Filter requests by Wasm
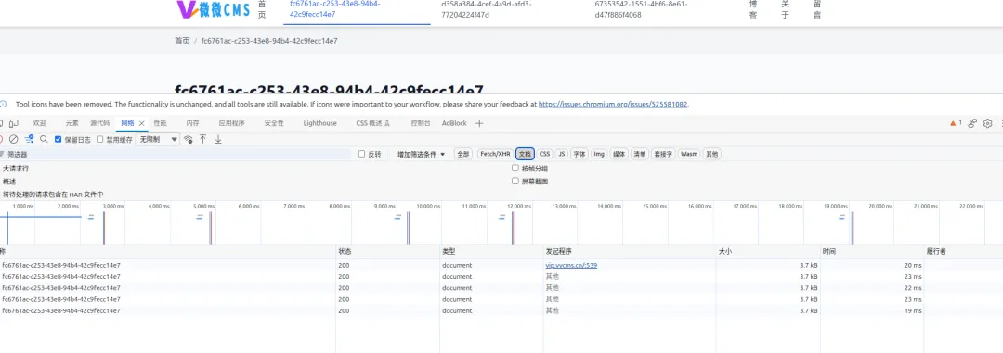This screenshot has width=1003, height=353. pyautogui.click(x=689, y=154)
